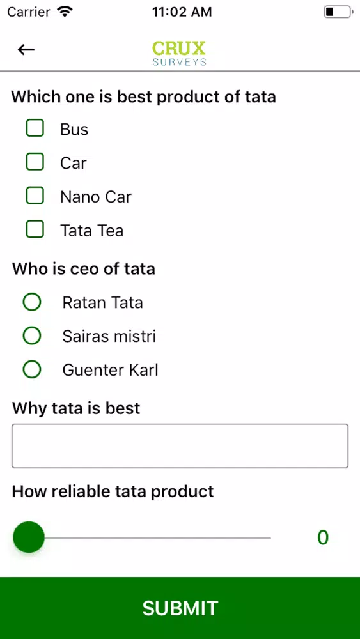
Task: Check the Car checkbox
Action: pos(35,162)
